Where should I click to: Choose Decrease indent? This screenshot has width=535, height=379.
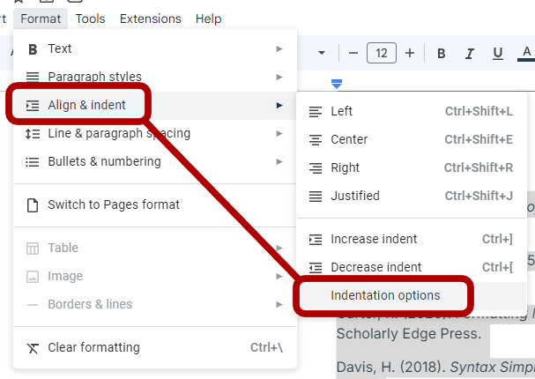[412, 267]
